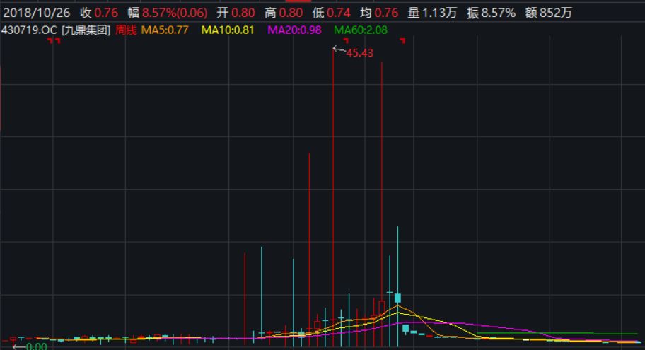The width and height of the screenshot is (645, 350).
Task: Click the change value 幅 8.57%(0.06)
Action: click(x=168, y=13)
